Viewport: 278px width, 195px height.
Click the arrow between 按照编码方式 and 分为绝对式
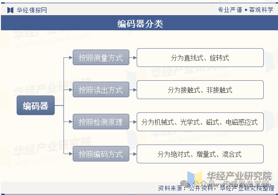point(133,154)
